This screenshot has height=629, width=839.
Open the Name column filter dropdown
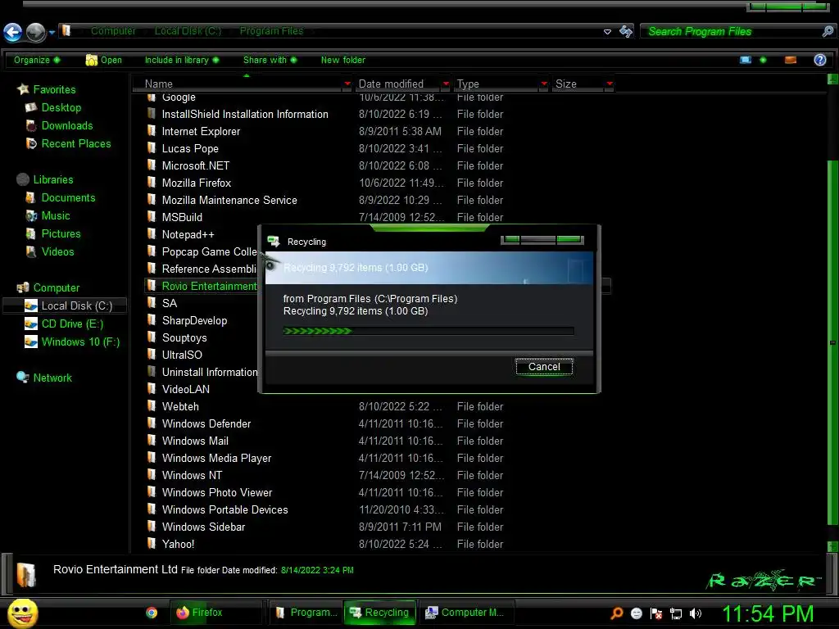pos(347,84)
